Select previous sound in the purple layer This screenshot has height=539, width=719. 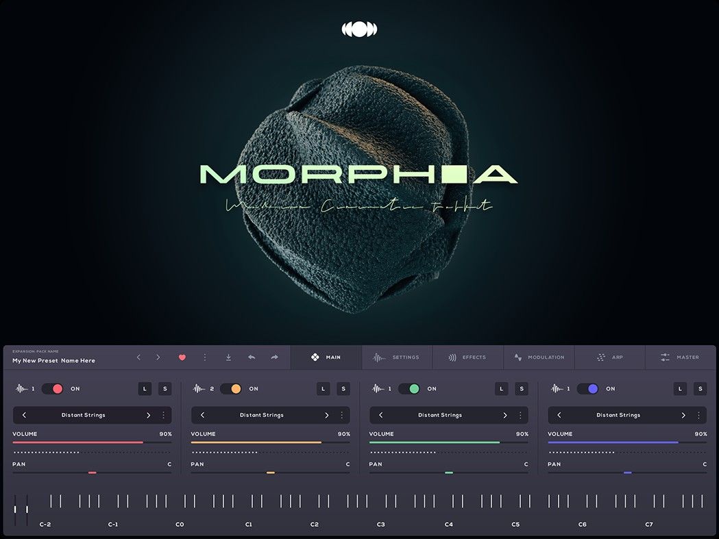click(559, 415)
